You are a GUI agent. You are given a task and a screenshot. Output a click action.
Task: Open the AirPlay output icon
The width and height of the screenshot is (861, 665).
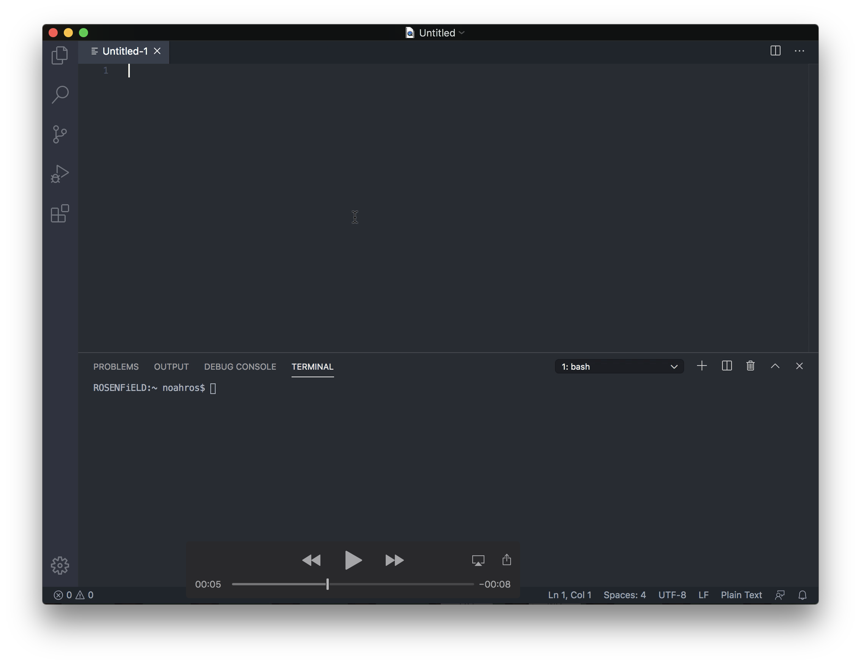(x=478, y=560)
